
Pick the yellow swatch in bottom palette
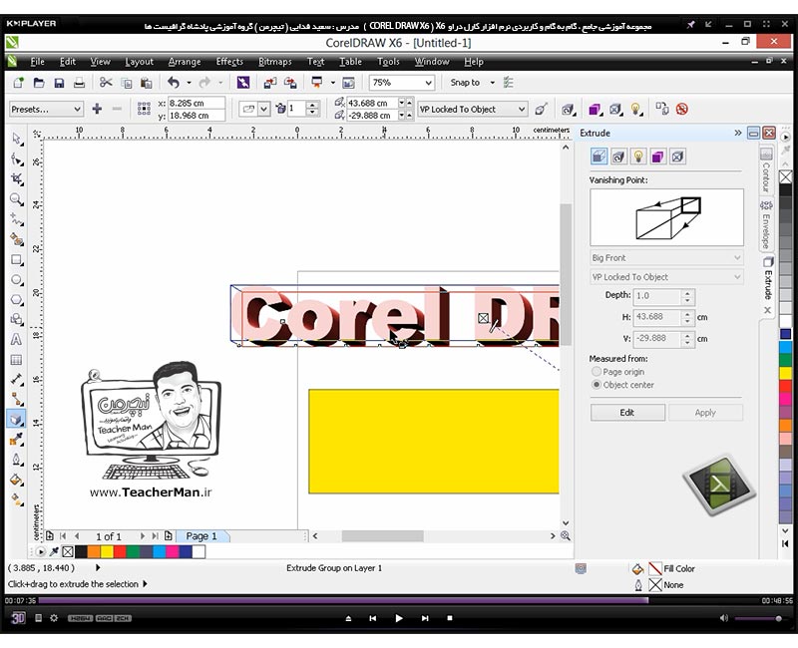click(x=107, y=551)
